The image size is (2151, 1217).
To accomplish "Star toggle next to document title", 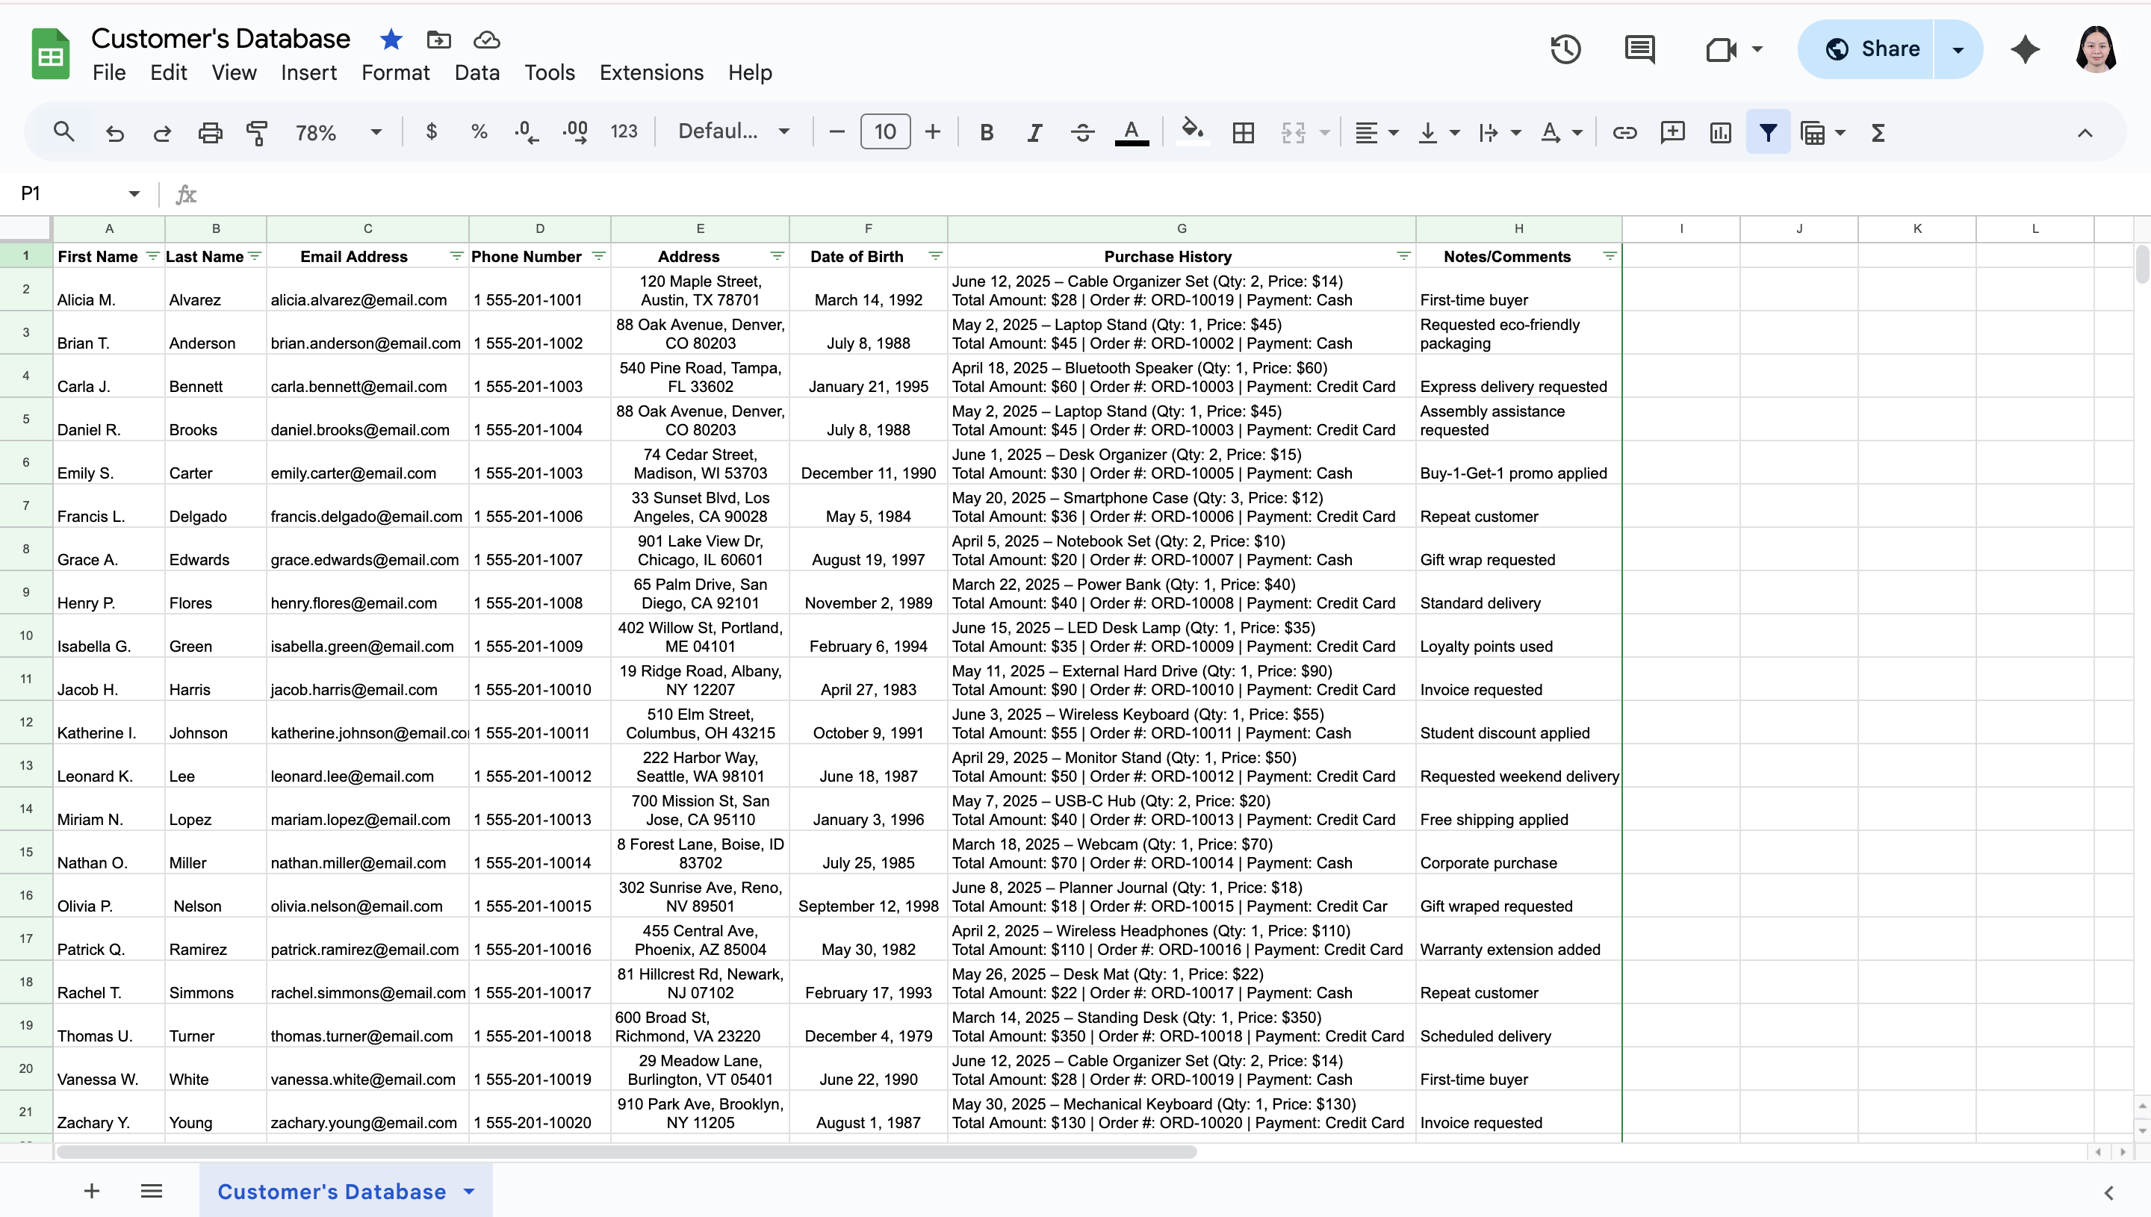I will coord(391,40).
